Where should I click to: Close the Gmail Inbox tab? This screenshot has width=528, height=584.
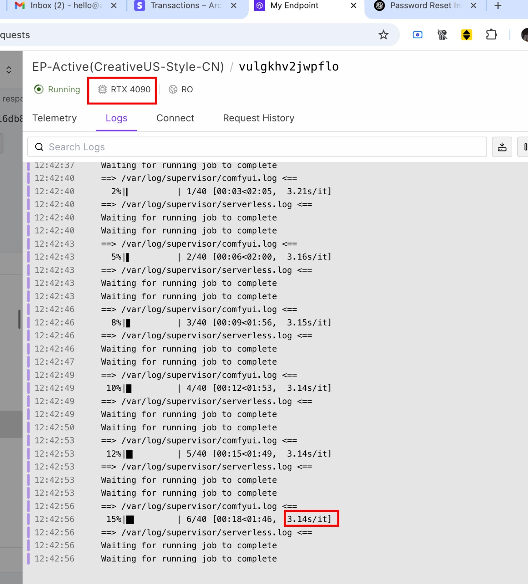[x=114, y=6]
